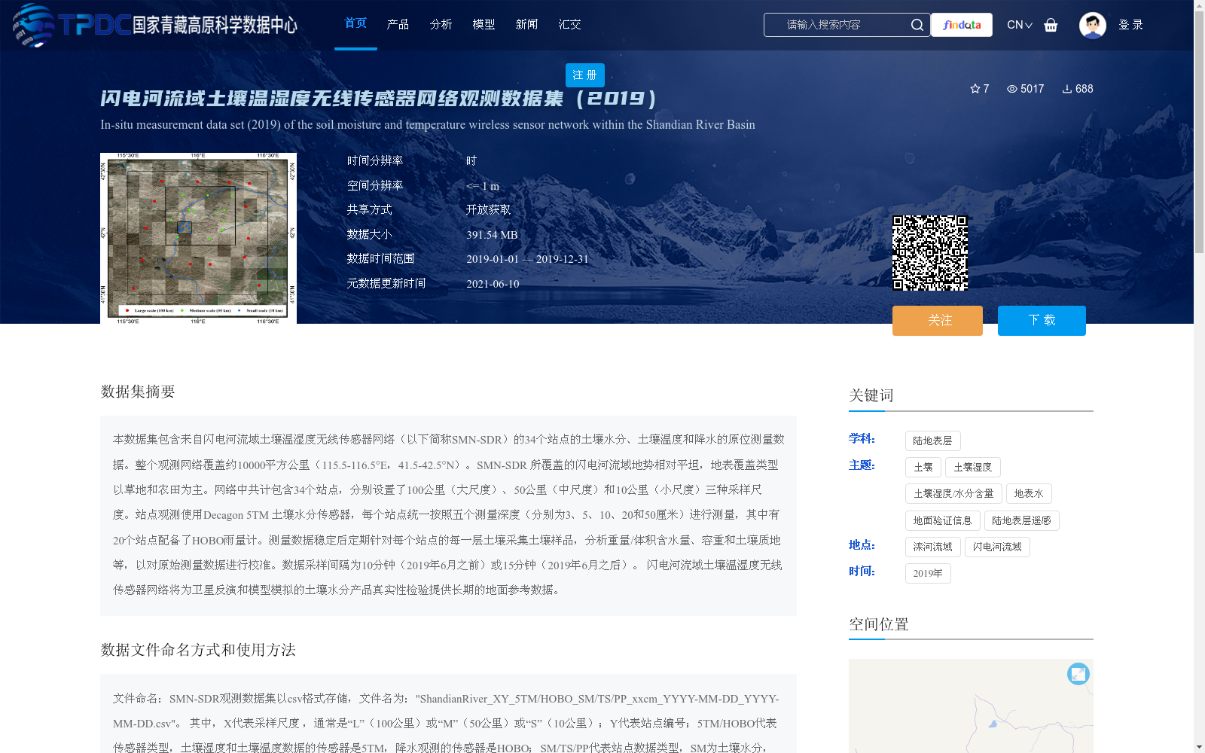
Task: Click the blue 下载 download button
Action: pos(1042,321)
